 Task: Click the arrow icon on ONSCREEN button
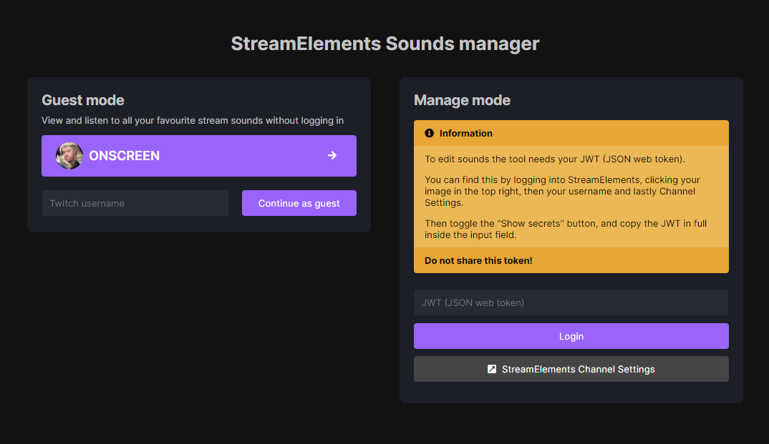coord(332,155)
